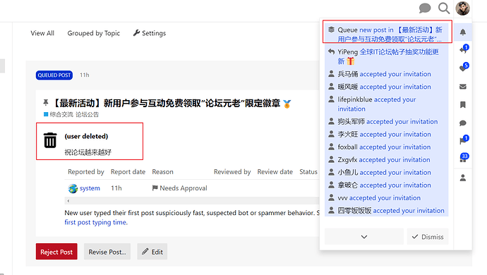This screenshot has height=275, width=487.
Task: Open the first post typing time link
Action: click(96, 222)
